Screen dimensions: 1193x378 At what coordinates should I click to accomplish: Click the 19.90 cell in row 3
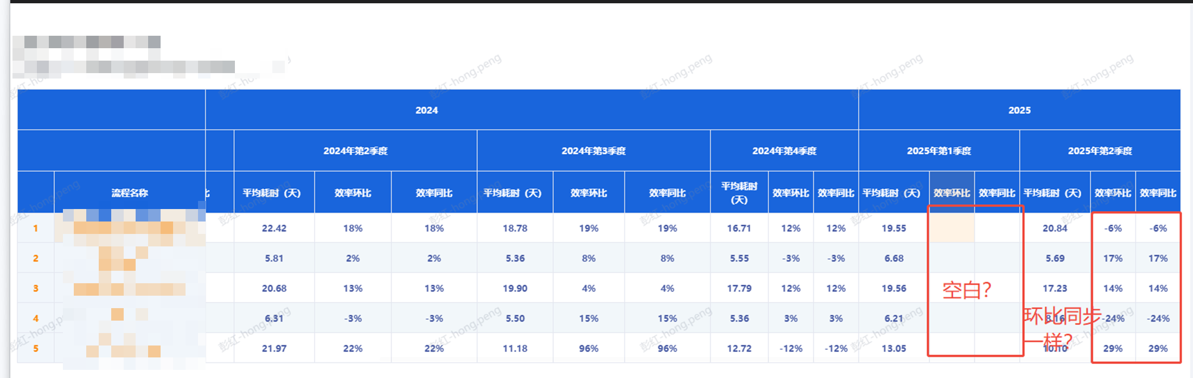pyautogui.click(x=515, y=288)
